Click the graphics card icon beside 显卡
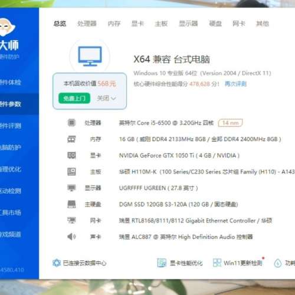295x295 pixels. click(71, 155)
